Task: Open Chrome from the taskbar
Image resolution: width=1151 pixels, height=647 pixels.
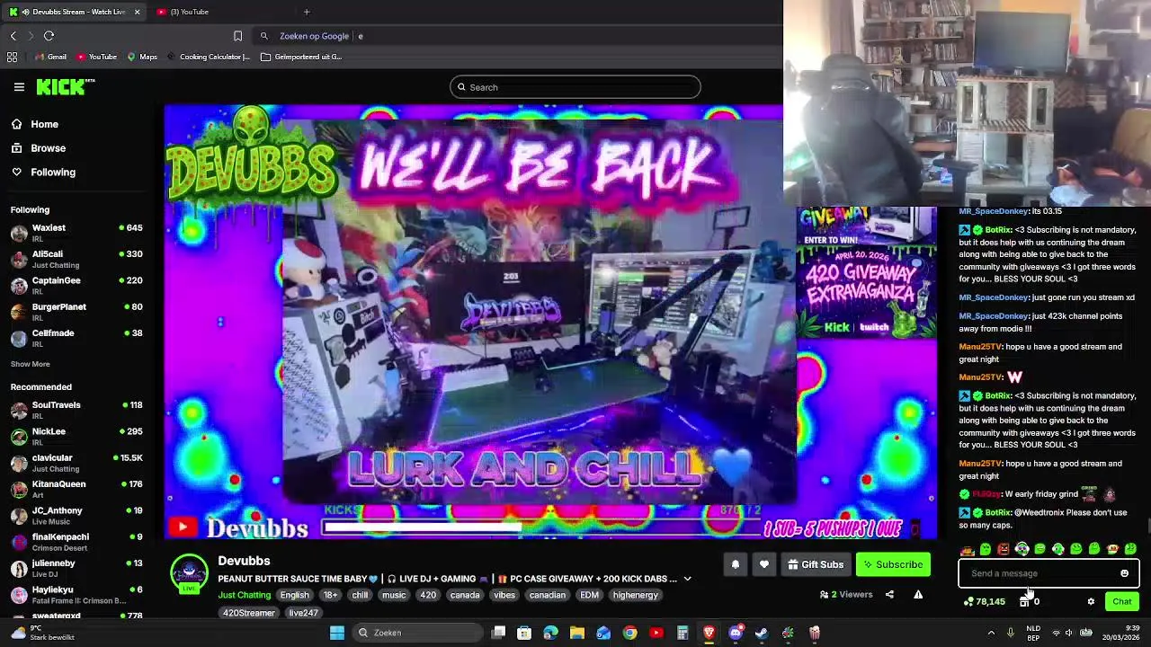Action: (629, 633)
